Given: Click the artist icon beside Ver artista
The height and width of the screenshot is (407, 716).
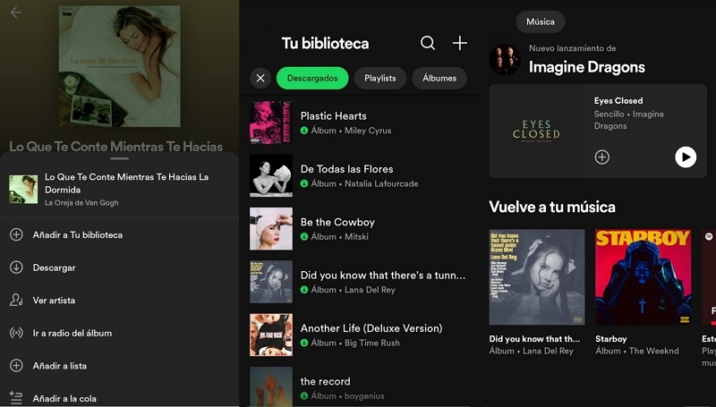Looking at the screenshot, I should [x=16, y=300].
